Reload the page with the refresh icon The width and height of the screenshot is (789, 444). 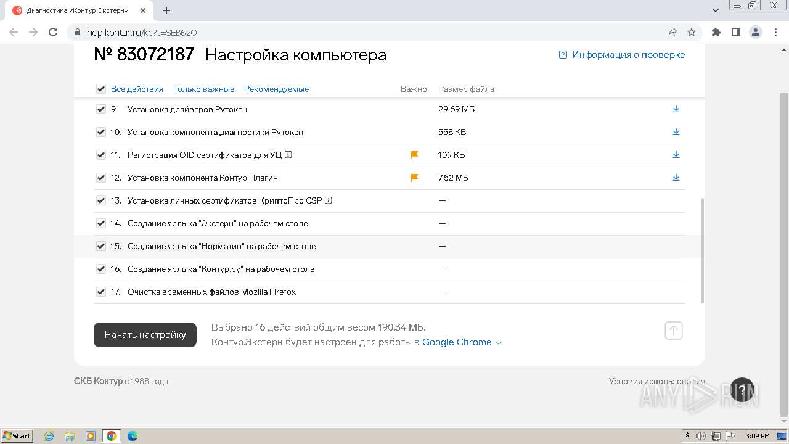[x=53, y=32]
